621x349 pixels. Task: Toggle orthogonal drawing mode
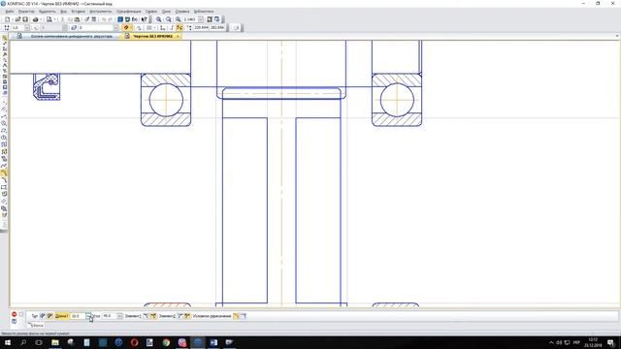point(172,28)
